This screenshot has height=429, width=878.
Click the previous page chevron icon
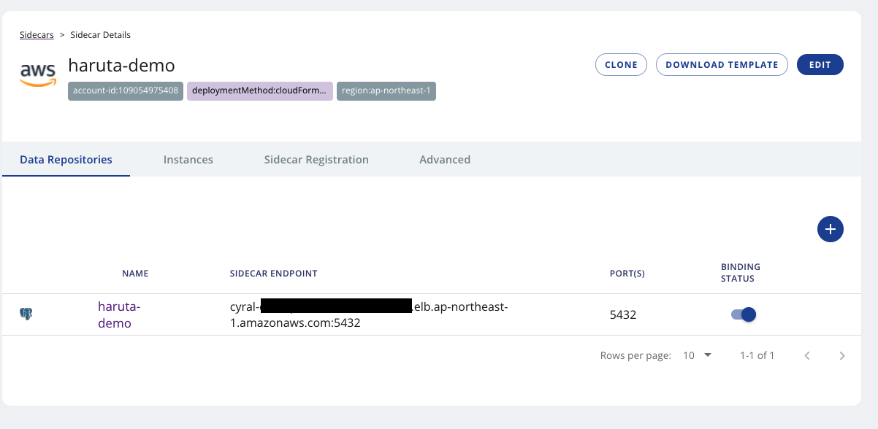coord(806,355)
